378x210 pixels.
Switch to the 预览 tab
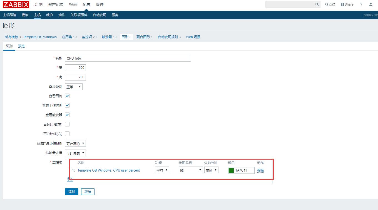pyautogui.click(x=21, y=46)
